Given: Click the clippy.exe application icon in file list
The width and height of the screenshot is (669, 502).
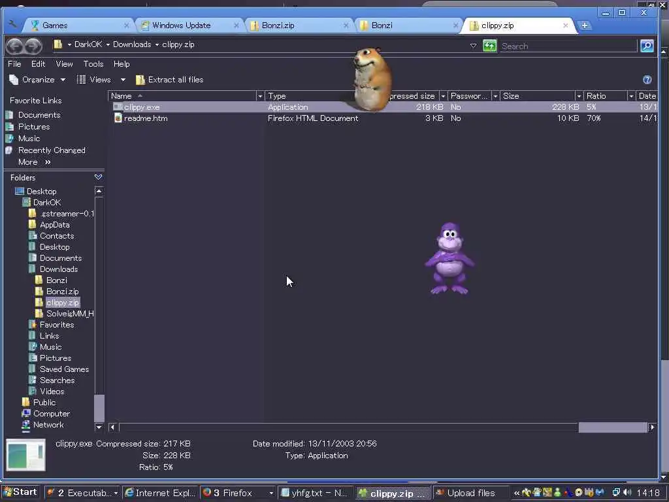Looking at the screenshot, I should [x=118, y=107].
